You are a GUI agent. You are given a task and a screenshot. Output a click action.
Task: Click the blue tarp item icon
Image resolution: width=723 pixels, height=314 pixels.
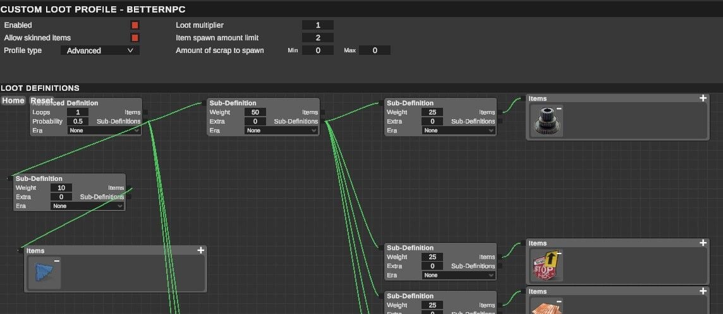click(43, 273)
